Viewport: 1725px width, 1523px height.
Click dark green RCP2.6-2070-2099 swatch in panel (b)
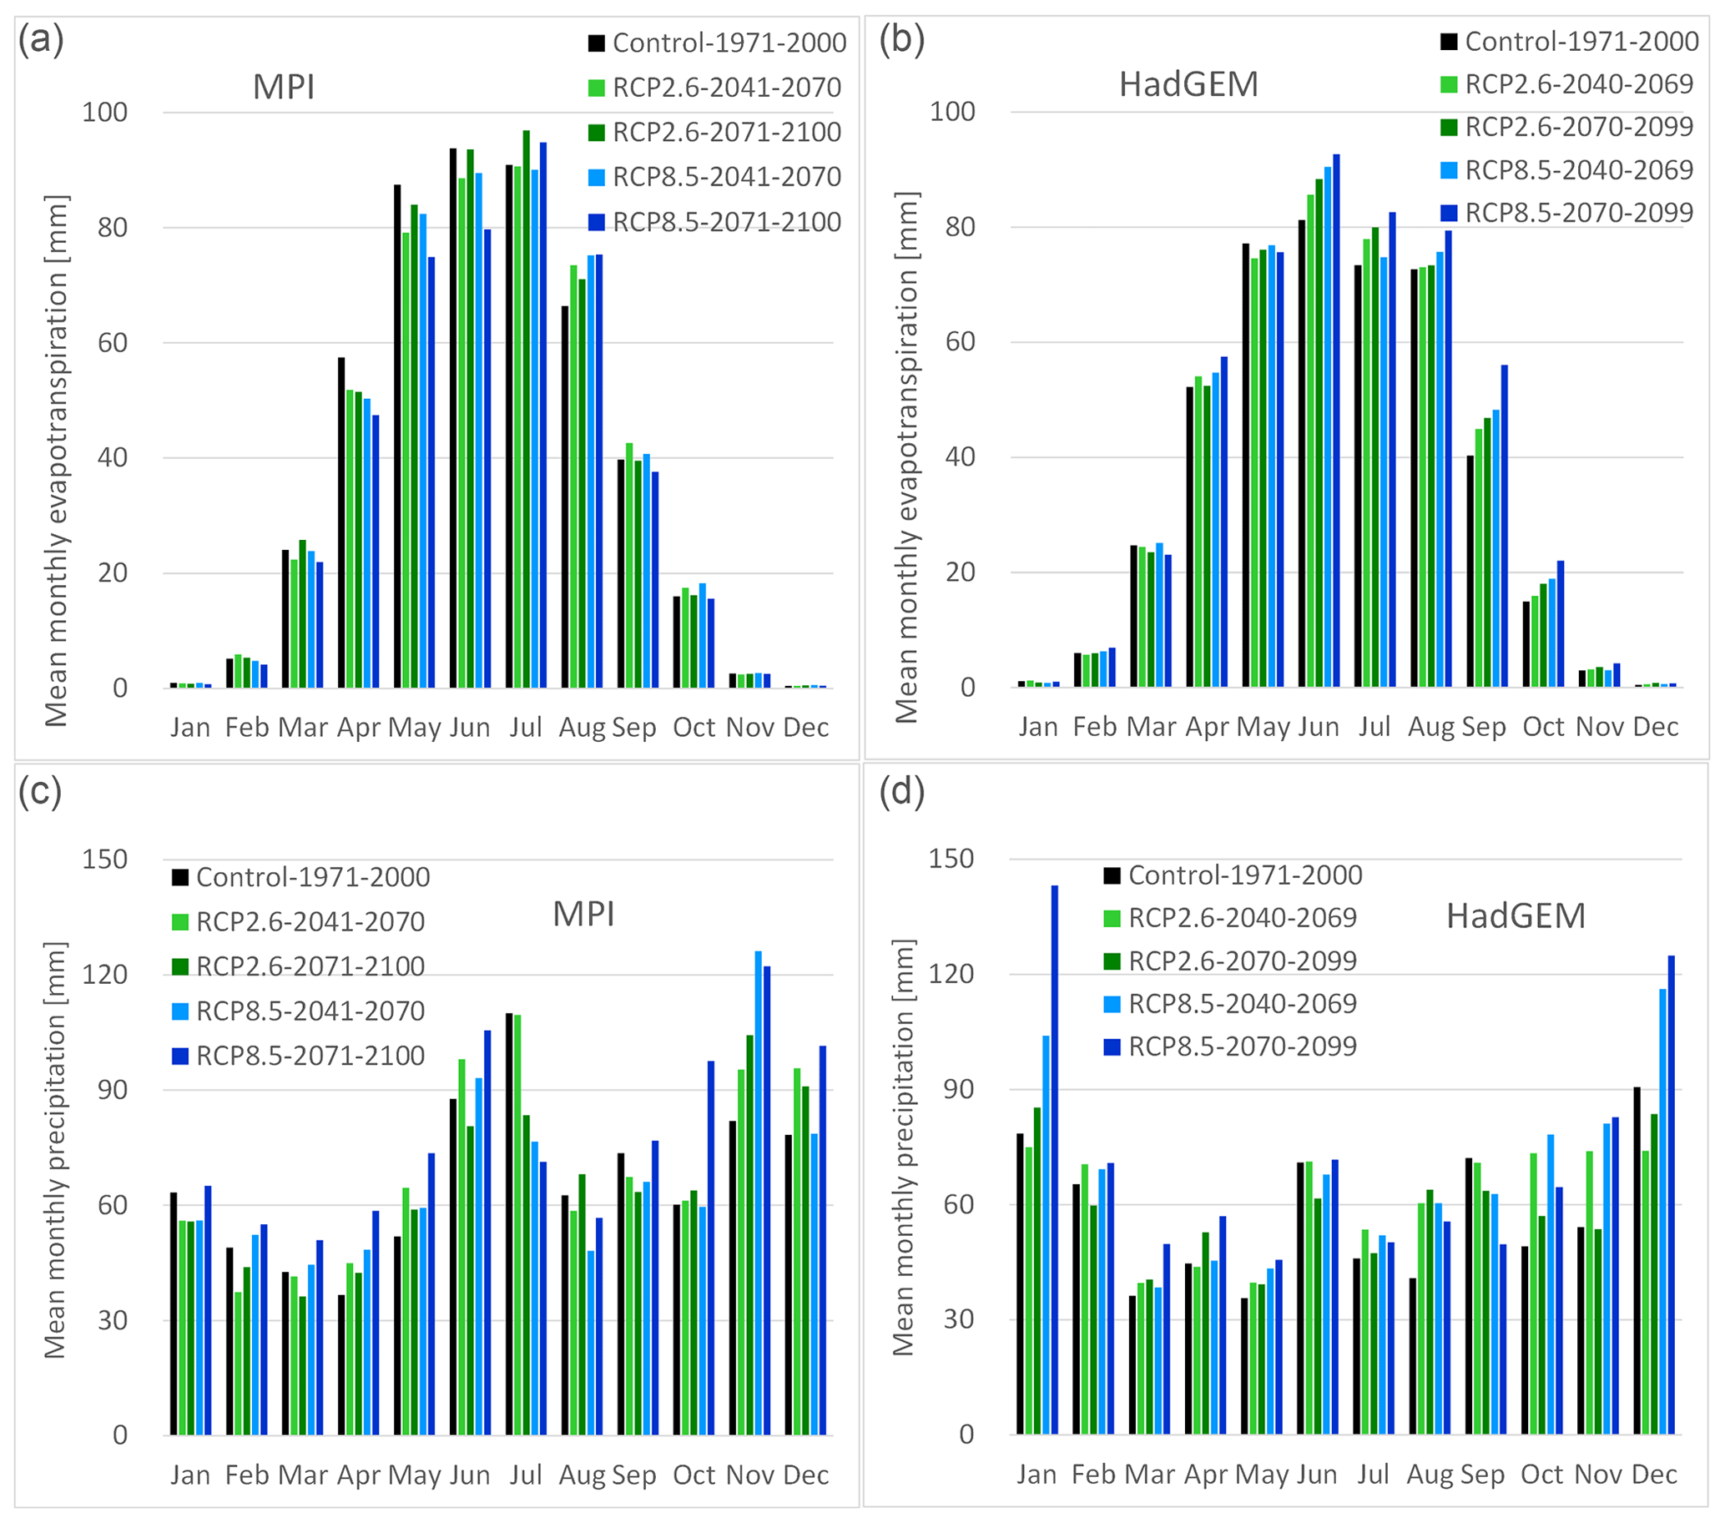click(1448, 128)
